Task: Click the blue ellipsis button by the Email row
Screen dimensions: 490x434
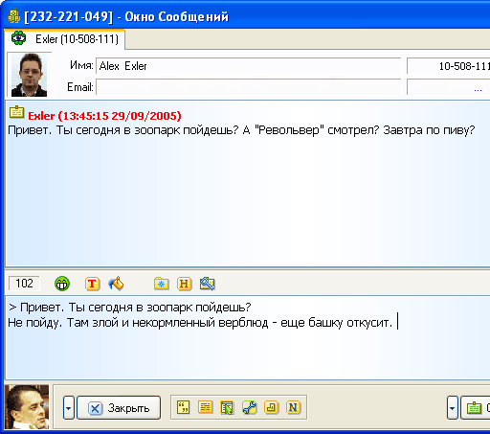Action: [x=478, y=88]
